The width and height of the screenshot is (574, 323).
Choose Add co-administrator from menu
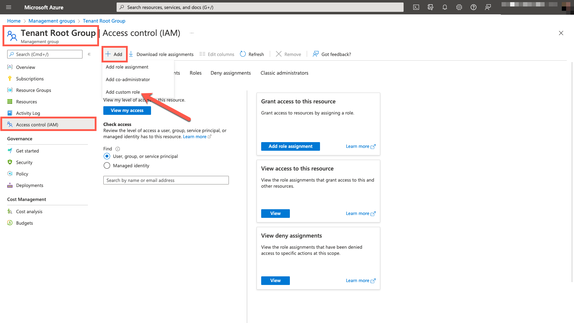[128, 80]
